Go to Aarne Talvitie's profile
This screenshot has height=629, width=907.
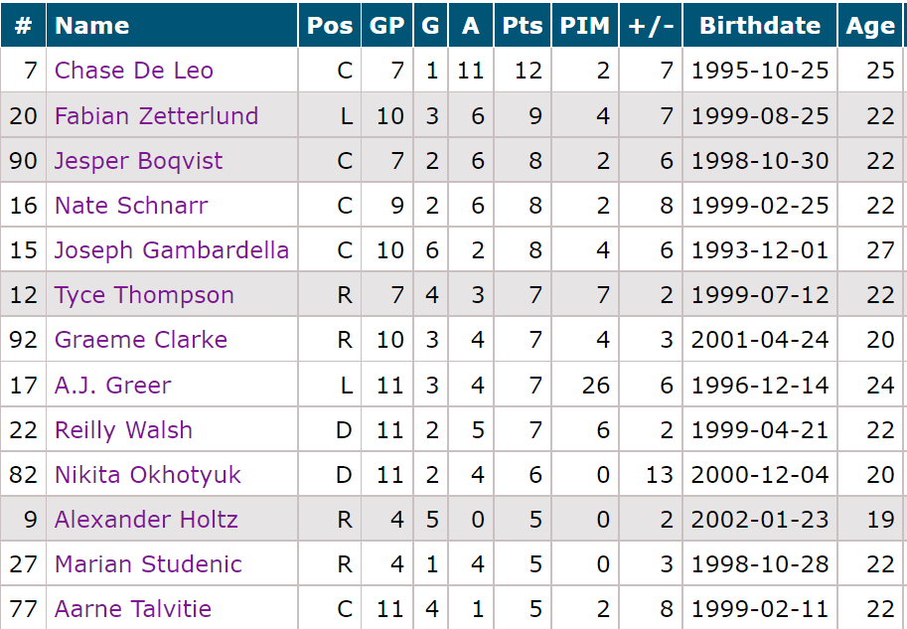133,609
